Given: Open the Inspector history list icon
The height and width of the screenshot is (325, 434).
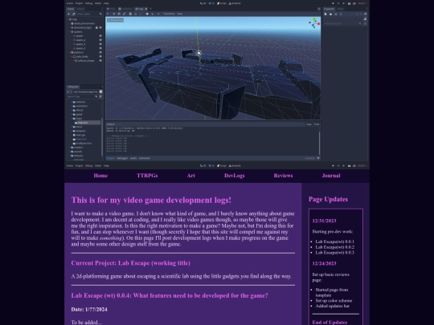Looking at the screenshot, I should pos(366,14).
